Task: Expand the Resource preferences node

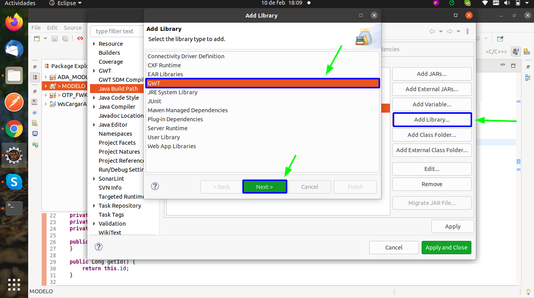Action: [94, 44]
